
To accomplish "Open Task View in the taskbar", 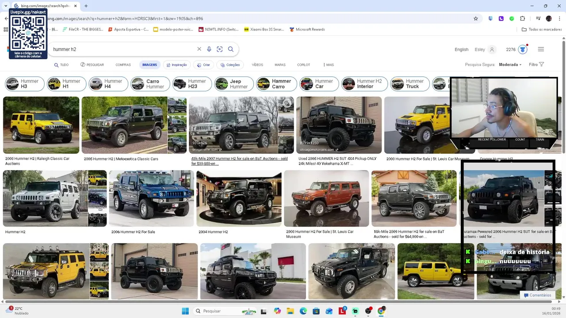I will tap(264, 311).
